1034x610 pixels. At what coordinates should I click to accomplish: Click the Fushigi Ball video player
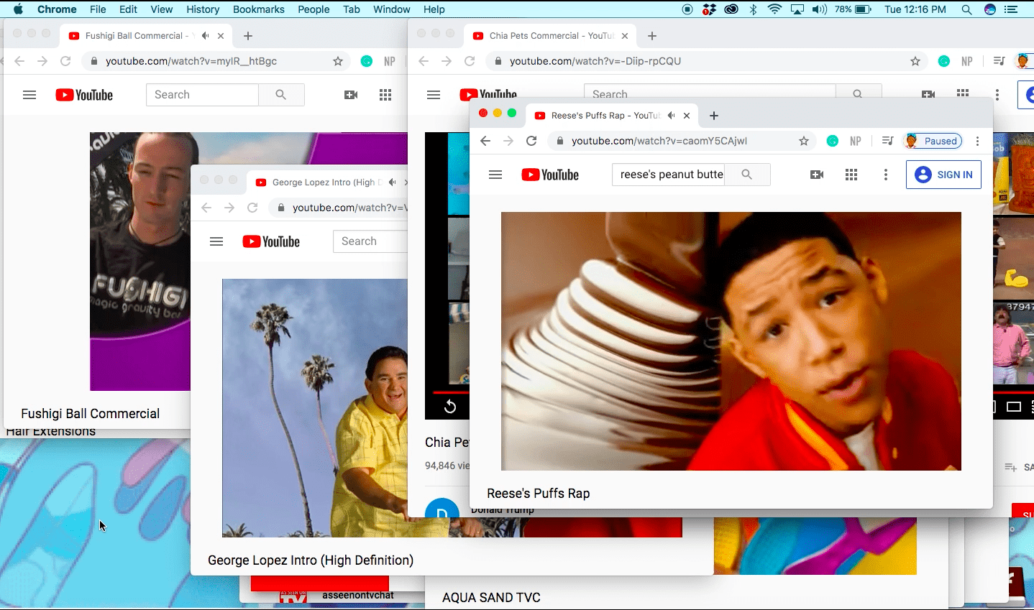pos(140,261)
